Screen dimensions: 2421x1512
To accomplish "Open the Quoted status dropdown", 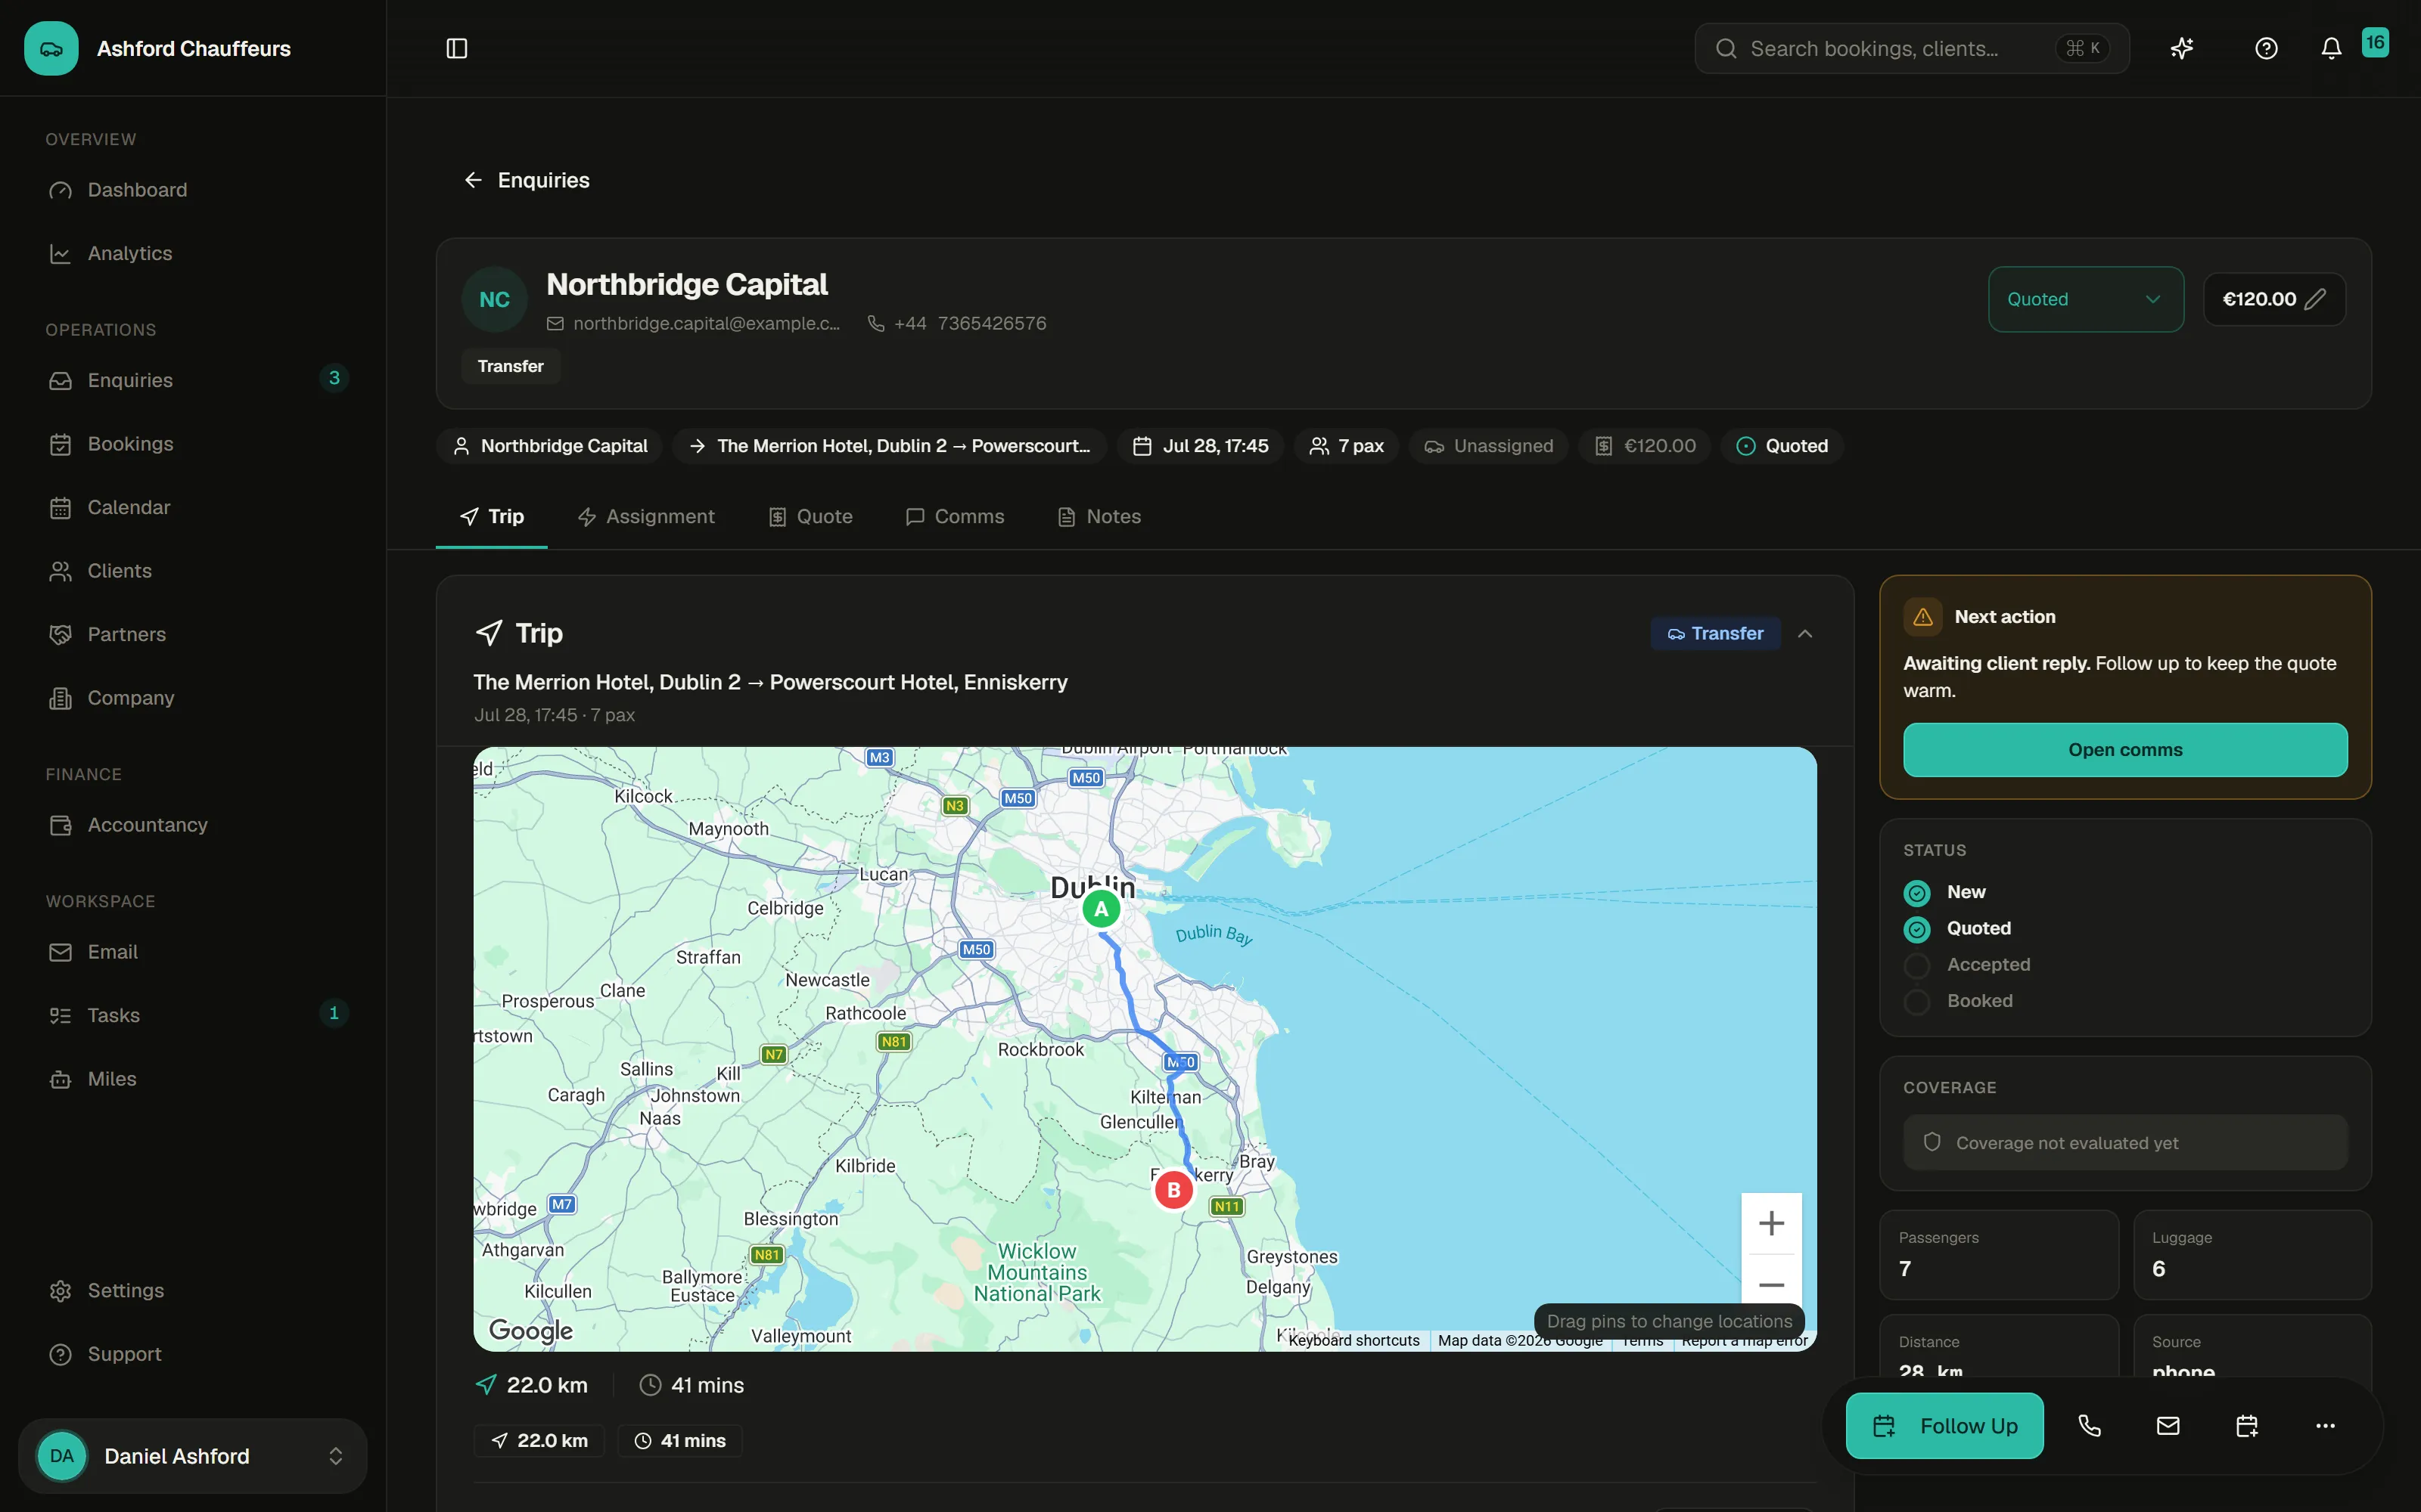I will tap(2086, 299).
